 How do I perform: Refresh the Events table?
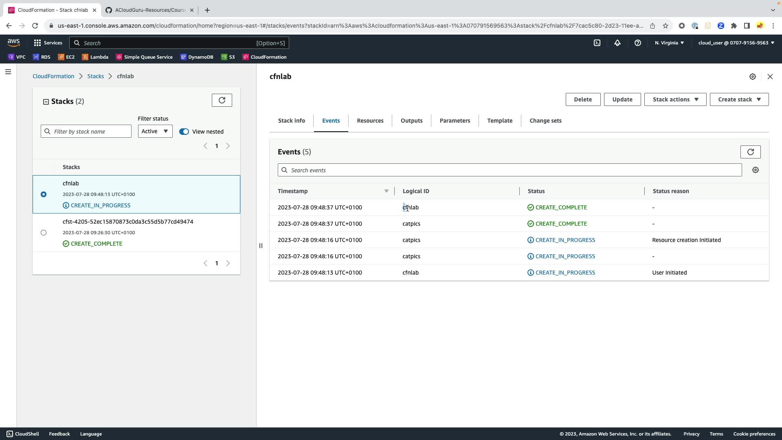750,152
